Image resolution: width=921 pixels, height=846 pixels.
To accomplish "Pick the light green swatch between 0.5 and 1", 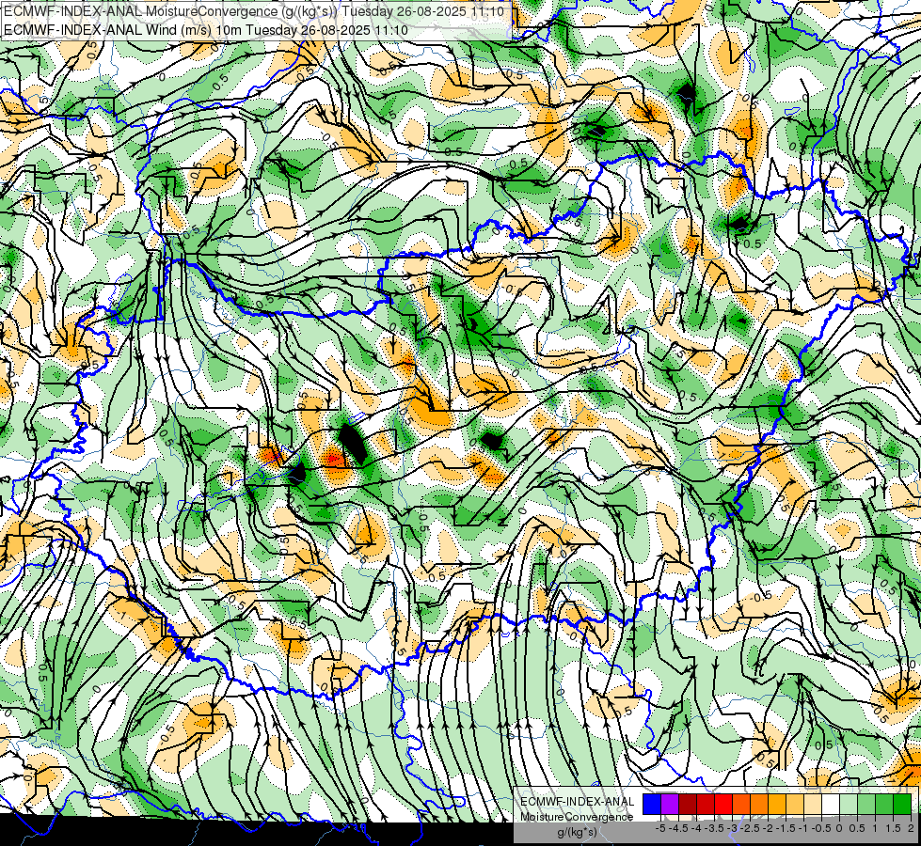I will pos(866,805).
